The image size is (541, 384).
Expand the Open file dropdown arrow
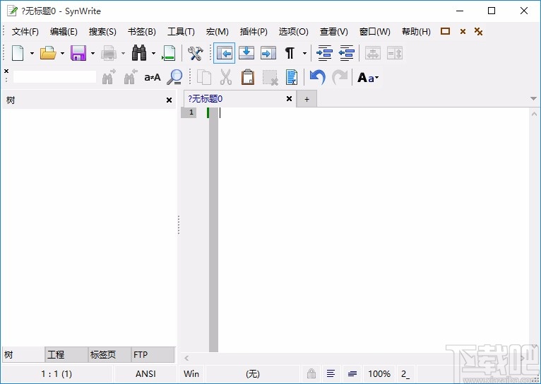[62, 53]
